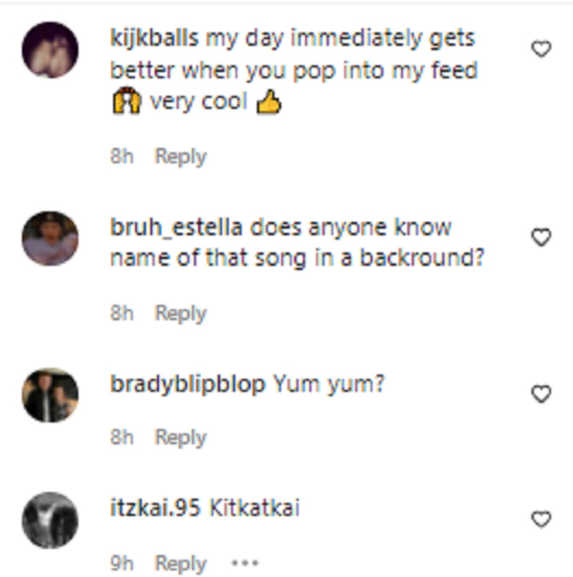Viewport: 573px width, 577px height.
Task: View bradyblipblop's profile photo
Action: pyautogui.click(x=50, y=395)
